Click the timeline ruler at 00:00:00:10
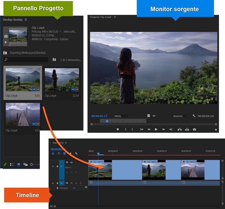The height and width of the screenshot is (209, 225). pyautogui.click(x=137, y=151)
